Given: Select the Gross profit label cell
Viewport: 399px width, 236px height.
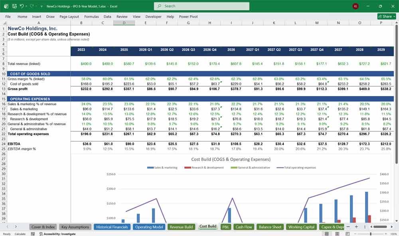Looking at the screenshot, I should pyautogui.click(x=39, y=89).
